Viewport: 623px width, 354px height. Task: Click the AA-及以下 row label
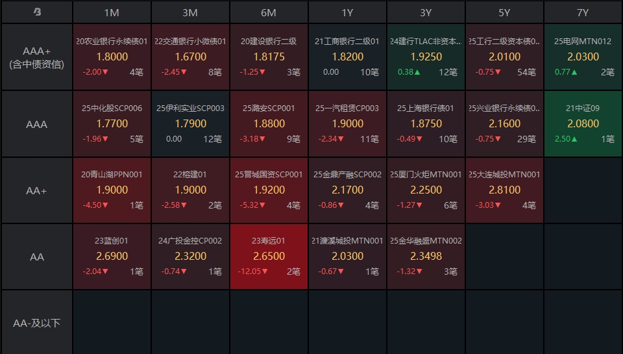[37, 323]
